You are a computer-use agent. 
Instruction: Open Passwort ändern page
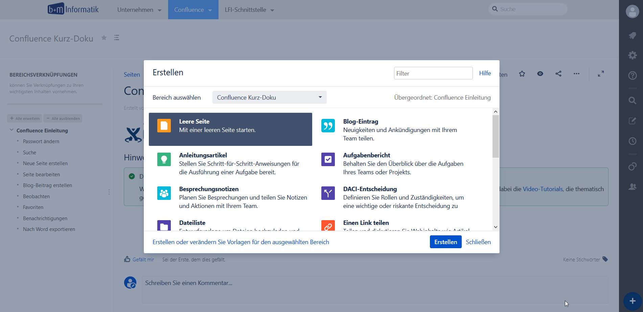pos(41,141)
